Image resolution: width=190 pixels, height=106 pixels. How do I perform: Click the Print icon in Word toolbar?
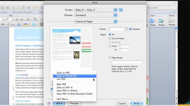(x=7, y=8)
